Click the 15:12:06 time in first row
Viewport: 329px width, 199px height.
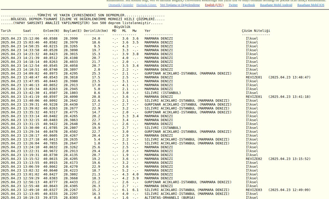point(31,39)
